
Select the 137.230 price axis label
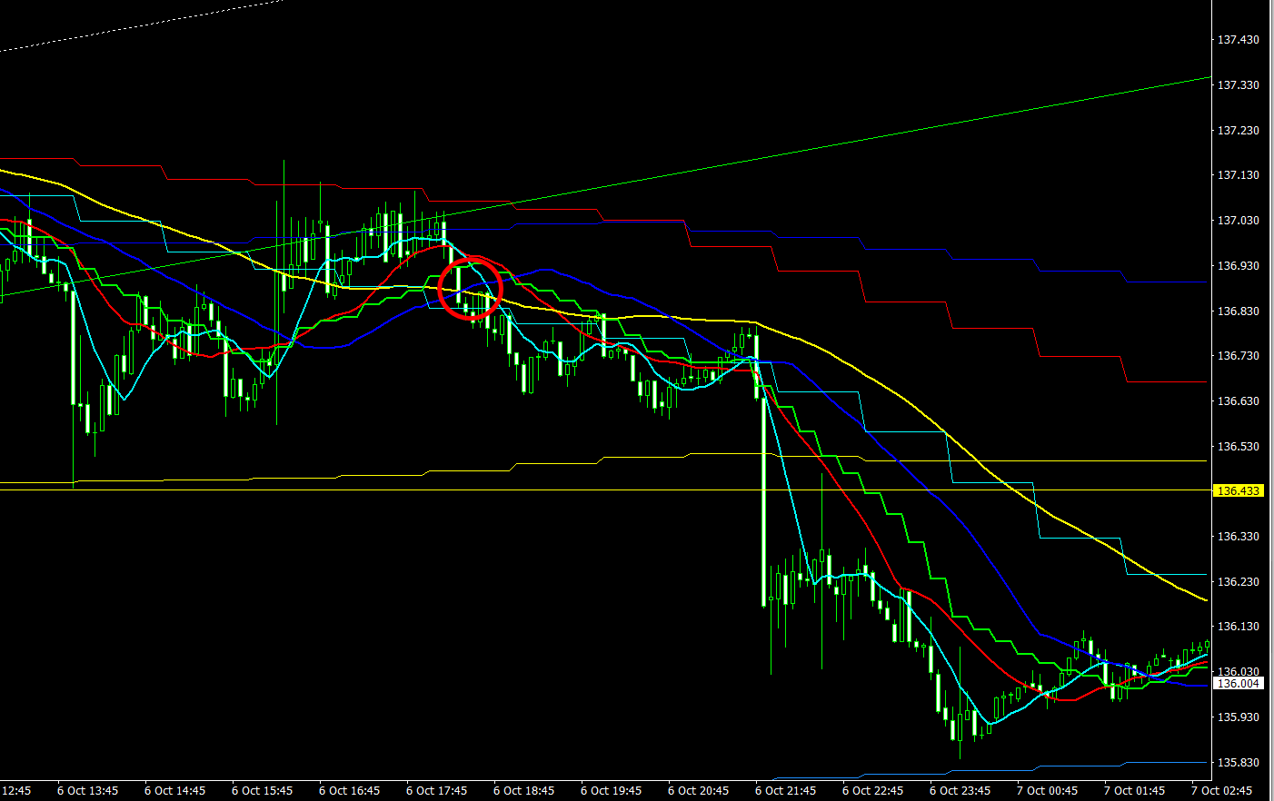(x=1238, y=131)
